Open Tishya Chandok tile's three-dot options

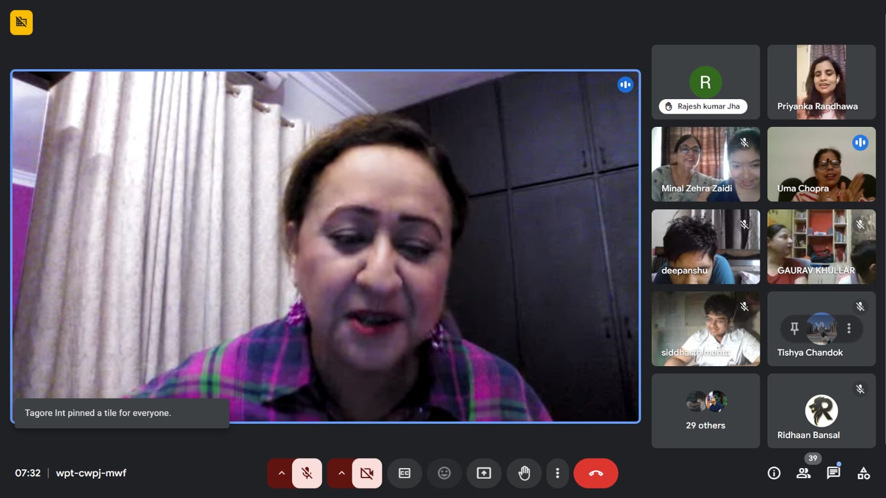click(x=848, y=328)
